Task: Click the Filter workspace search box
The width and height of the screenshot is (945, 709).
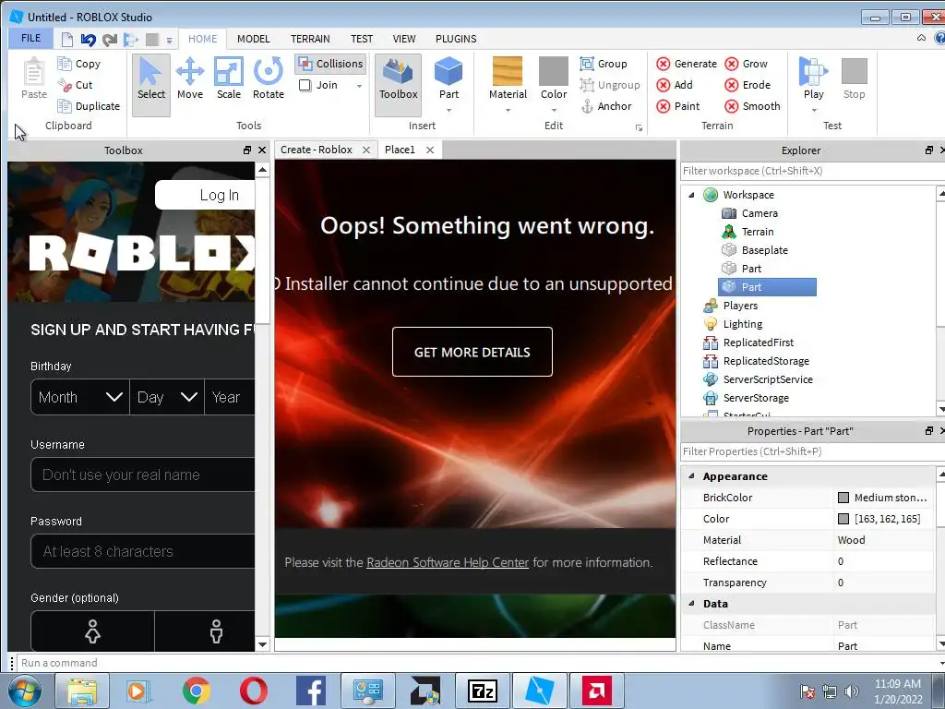Action: point(811,171)
